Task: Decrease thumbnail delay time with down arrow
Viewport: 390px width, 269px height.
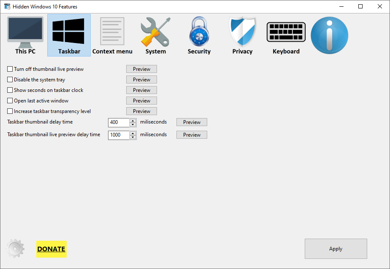Action: [x=133, y=124]
